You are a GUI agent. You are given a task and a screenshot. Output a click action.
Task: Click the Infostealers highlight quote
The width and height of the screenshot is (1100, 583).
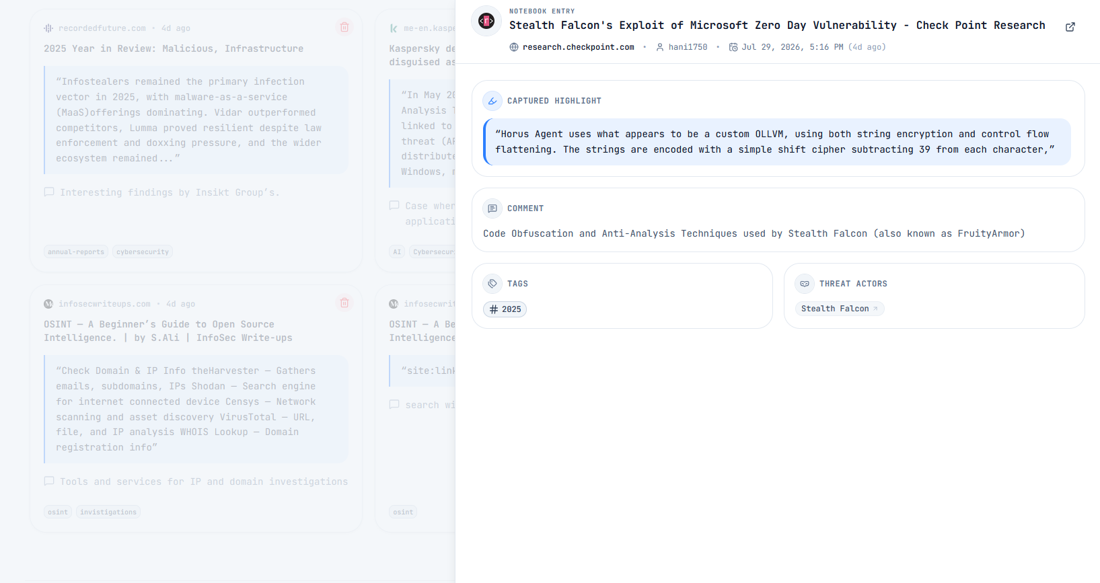click(x=196, y=120)
